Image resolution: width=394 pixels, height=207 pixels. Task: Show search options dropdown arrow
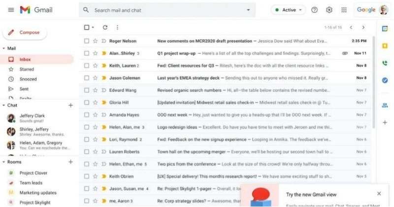pos(248,10)
